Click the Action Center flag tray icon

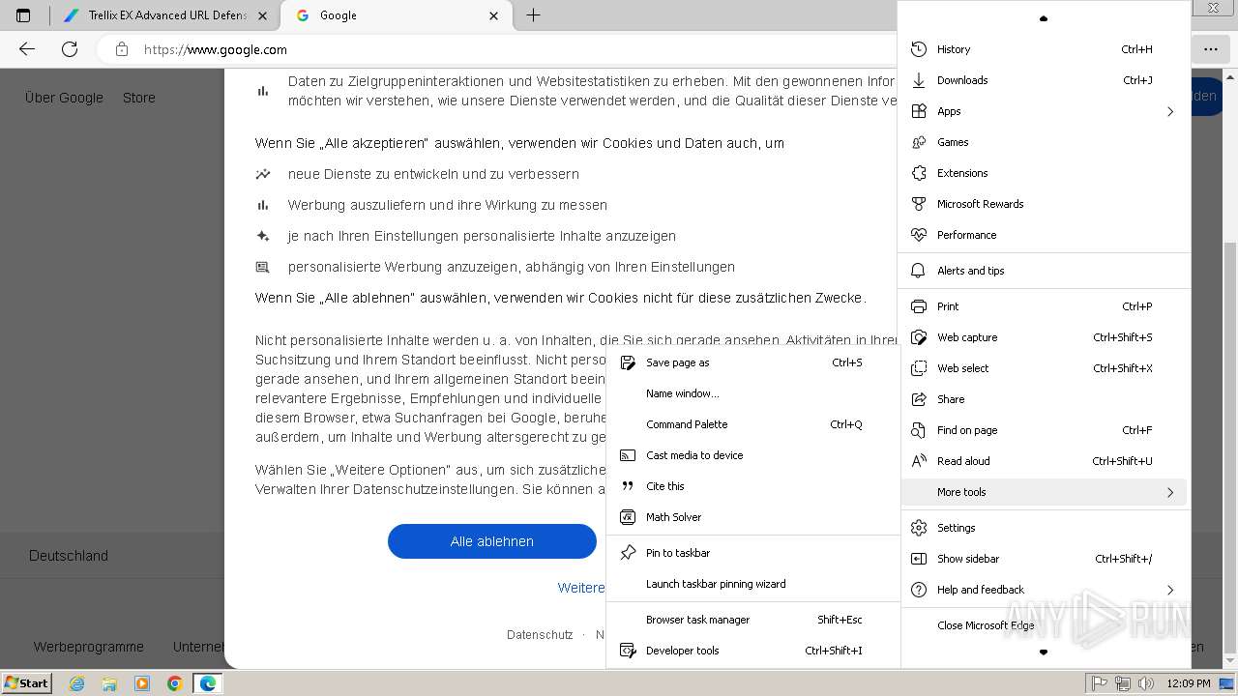(1100, 683)
